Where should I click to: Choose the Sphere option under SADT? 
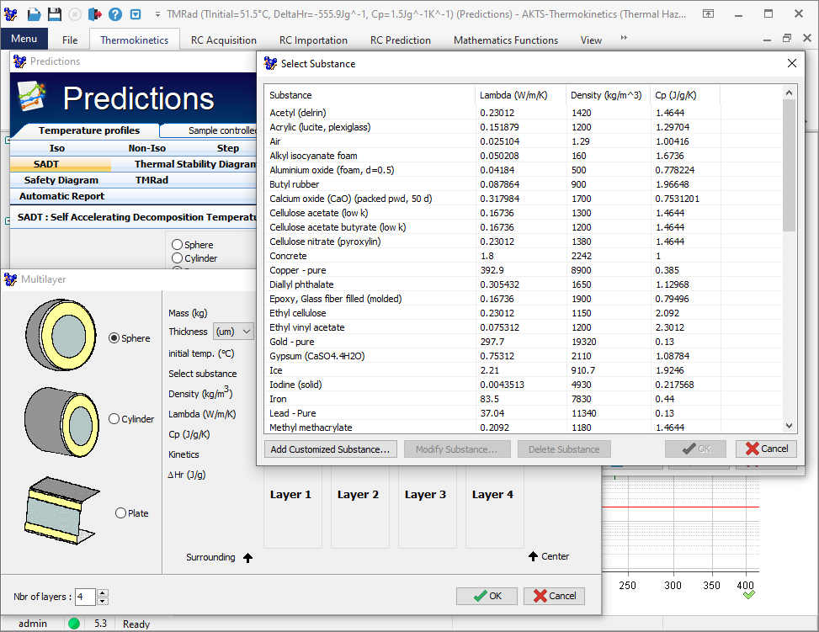click(x=177, y=245)
